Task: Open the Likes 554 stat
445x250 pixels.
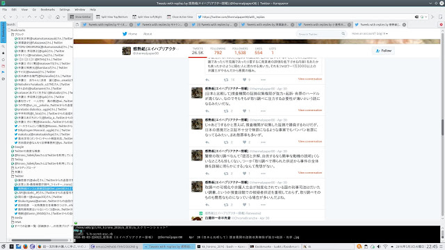Action: (259, 51)
